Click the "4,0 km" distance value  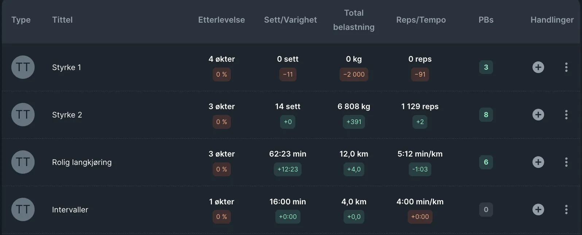(354, 201)
